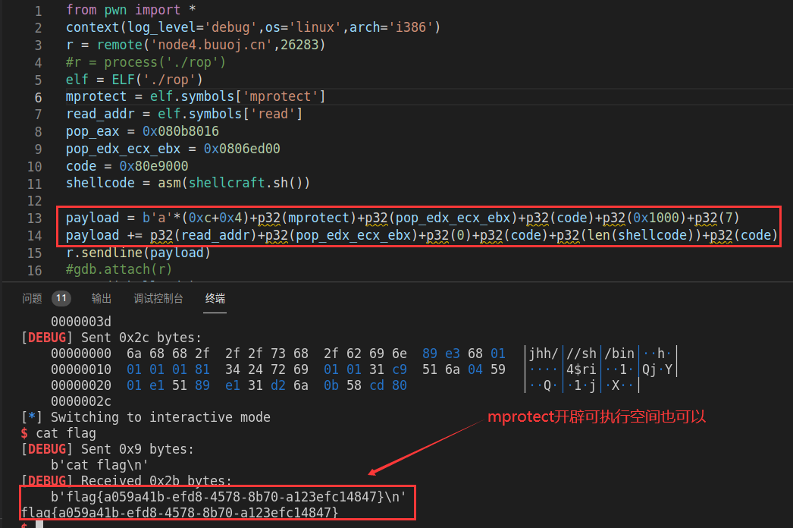Click the shellcode = asm(shellcraft.sh()) line
The width and height of the screenshot is (793, 528).
click(187, 184)
